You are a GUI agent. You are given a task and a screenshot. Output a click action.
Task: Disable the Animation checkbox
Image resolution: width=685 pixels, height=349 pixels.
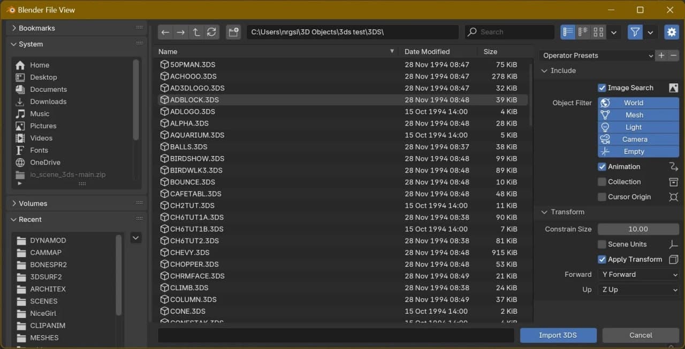tap(602, 167)
